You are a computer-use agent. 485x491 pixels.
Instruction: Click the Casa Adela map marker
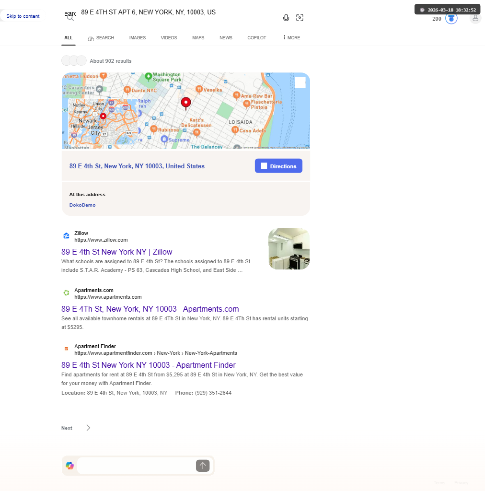[x=235, y=130]
